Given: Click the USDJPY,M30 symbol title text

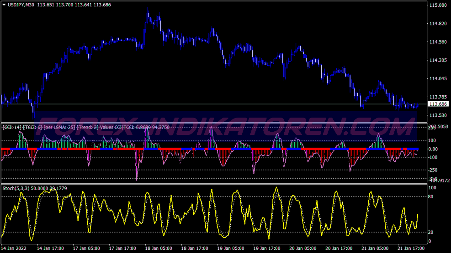Looking at the screenshot, I should pyautogui.click(x=21, y=5).
